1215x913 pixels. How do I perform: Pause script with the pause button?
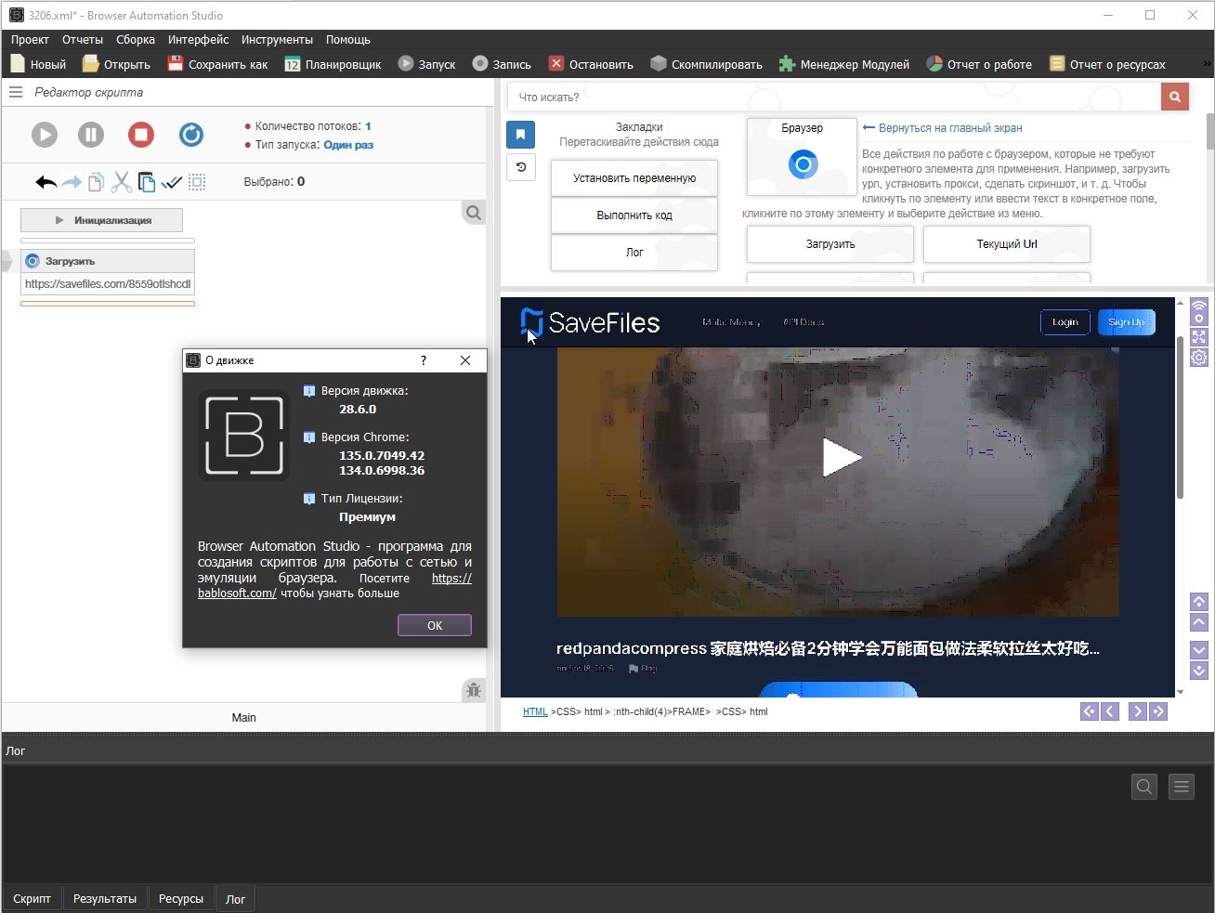pos(91,135)
